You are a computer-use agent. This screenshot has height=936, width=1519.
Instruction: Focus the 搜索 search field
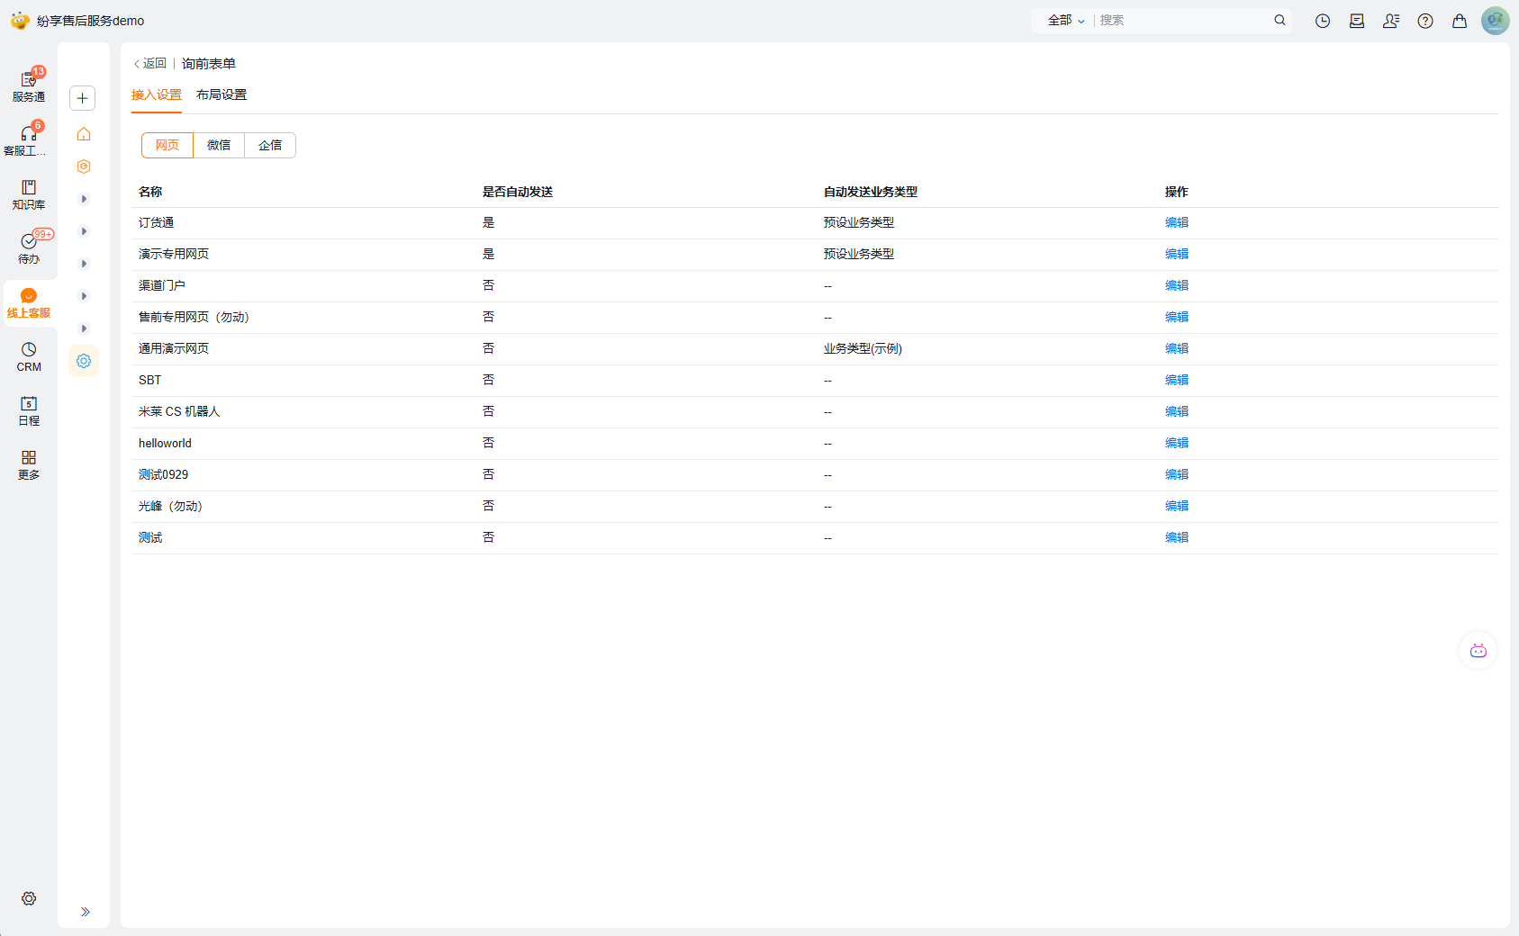tap(1183, 20)
